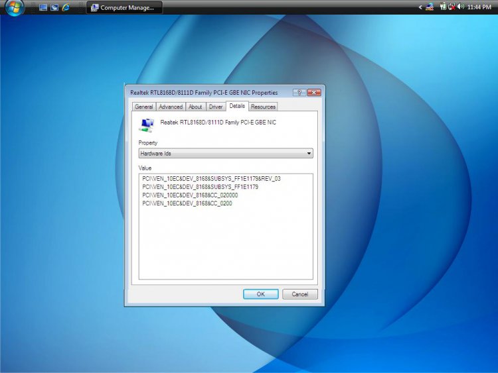Click the network users tray icon

click(x=430, y=7)
